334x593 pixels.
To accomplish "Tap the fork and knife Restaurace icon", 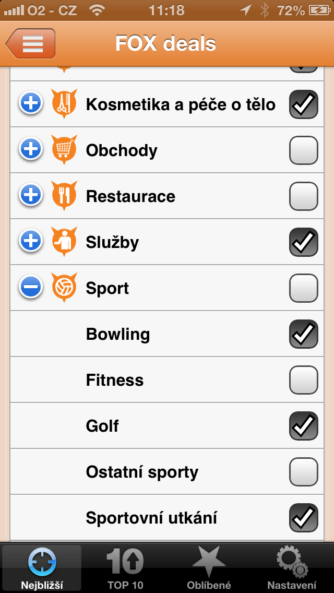I will pos(64,195).
